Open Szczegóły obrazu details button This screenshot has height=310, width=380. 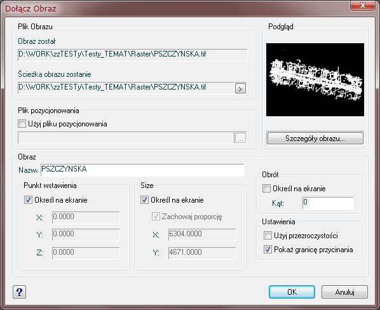(x=315, y=138)
